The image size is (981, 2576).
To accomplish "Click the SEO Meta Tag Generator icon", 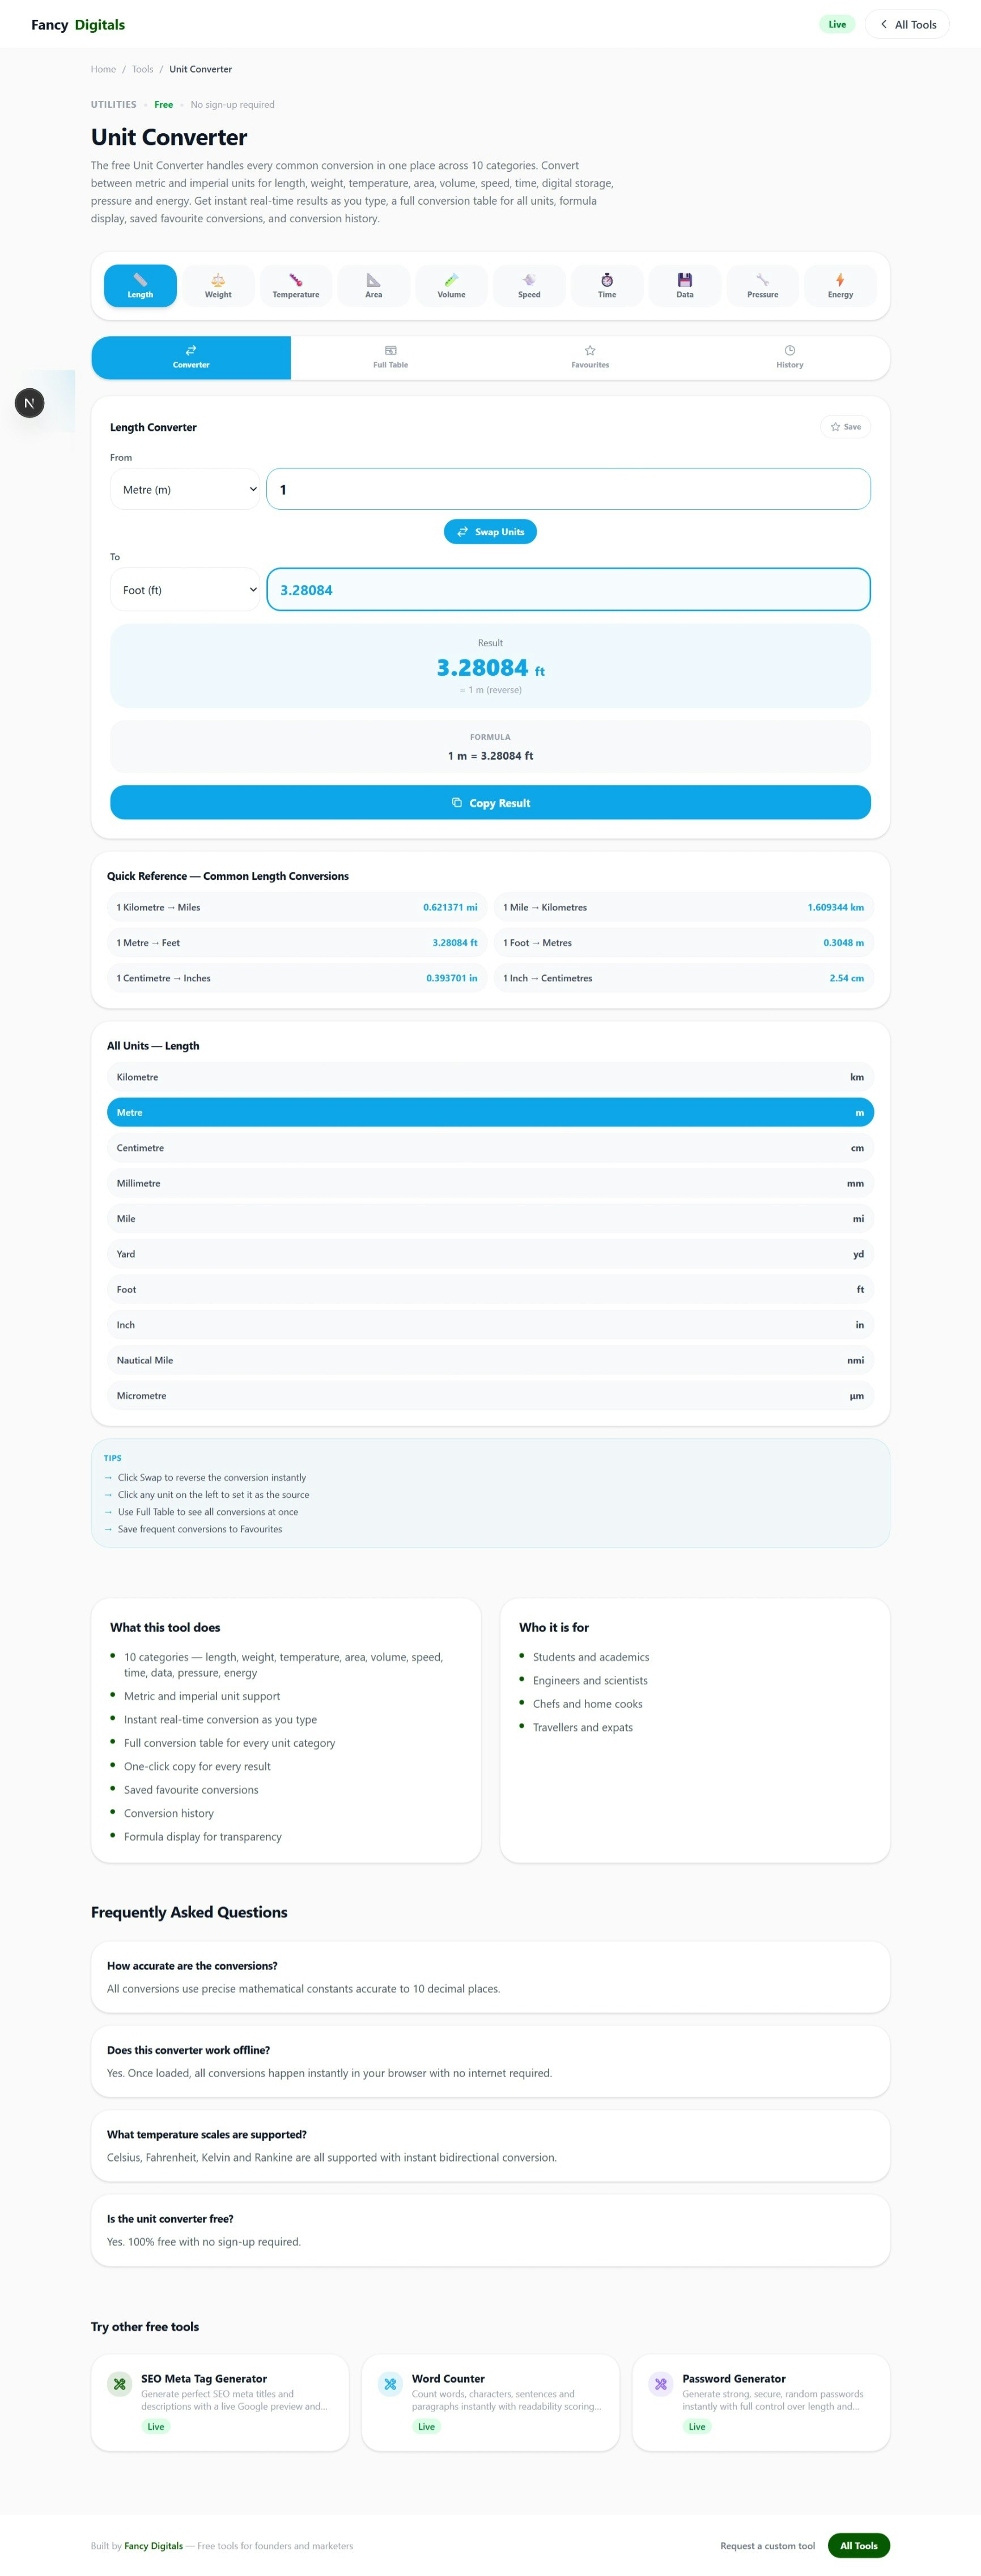I will [x=120, y=2384].
